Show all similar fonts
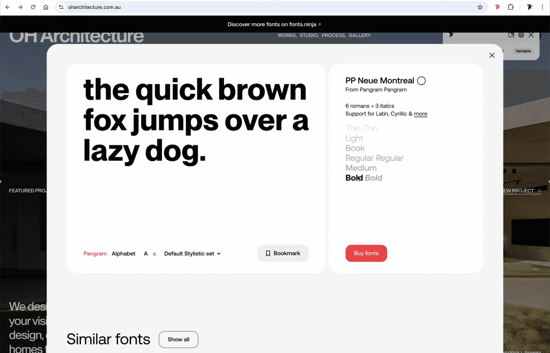Viewport: 550px width, 353px height. click(178, 339)
